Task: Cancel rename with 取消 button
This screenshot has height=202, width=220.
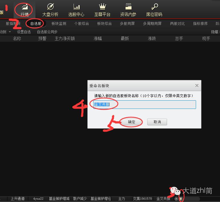Action: pyautogui.click(x=157, y=122)
